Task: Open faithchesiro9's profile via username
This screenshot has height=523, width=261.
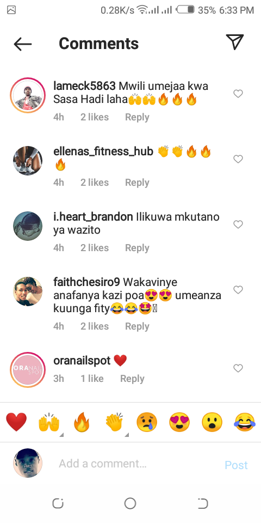Action: click(x=86, y=282)
